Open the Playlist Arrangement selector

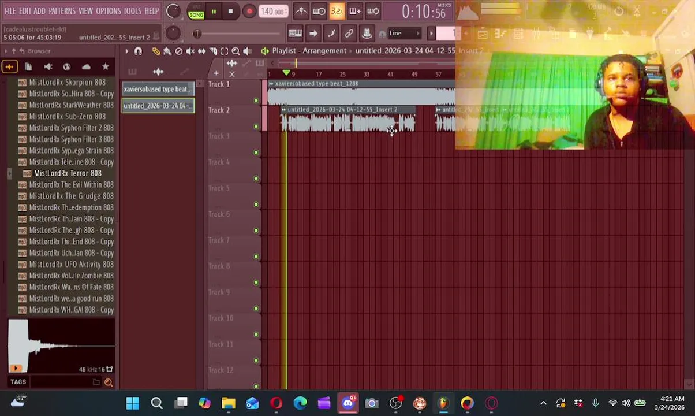pyautogui.click(x=309, y=51)
